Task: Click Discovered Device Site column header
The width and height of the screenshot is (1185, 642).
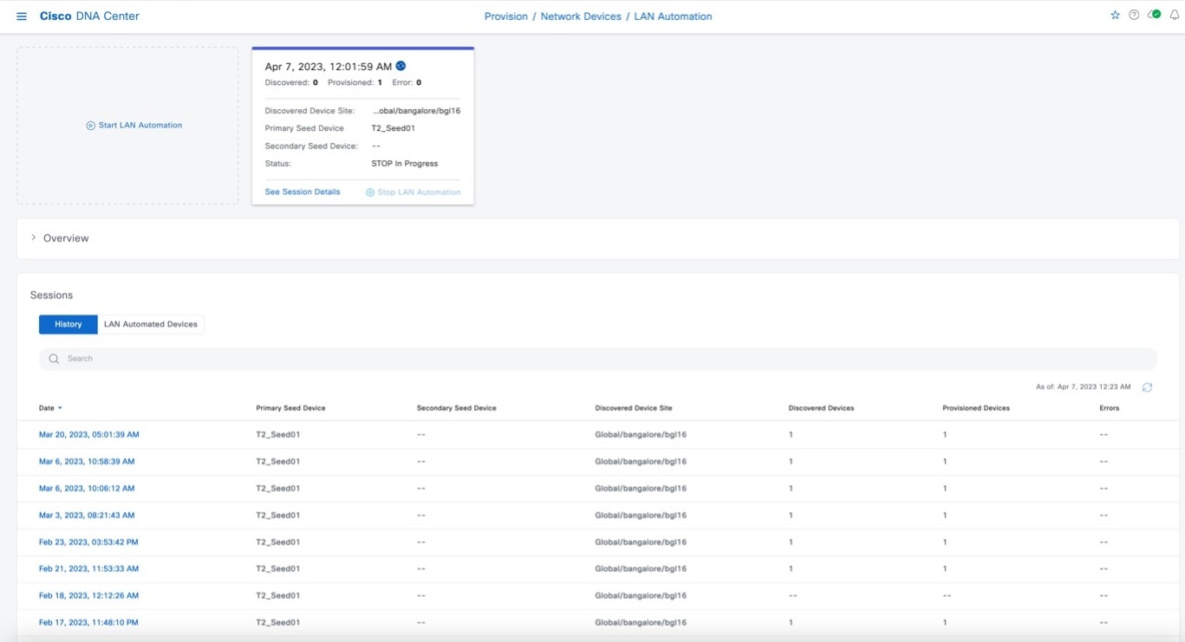Action: [x=634, y=408]
